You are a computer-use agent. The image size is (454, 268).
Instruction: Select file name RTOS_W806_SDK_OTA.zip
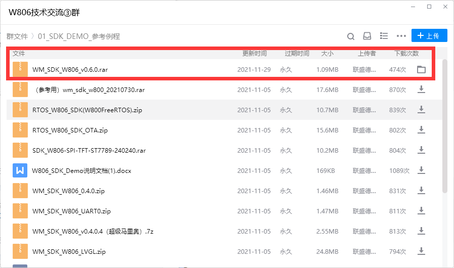point(70,130)
